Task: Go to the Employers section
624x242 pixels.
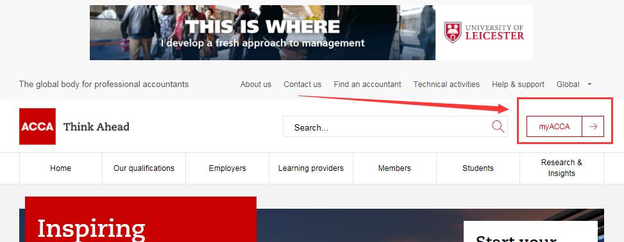Action: (227, 168)
